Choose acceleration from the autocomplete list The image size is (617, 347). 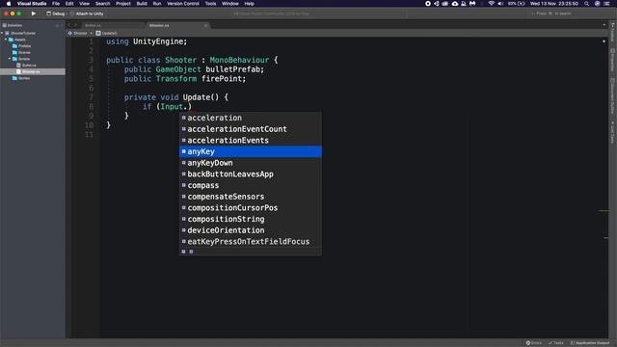point(251,118)
